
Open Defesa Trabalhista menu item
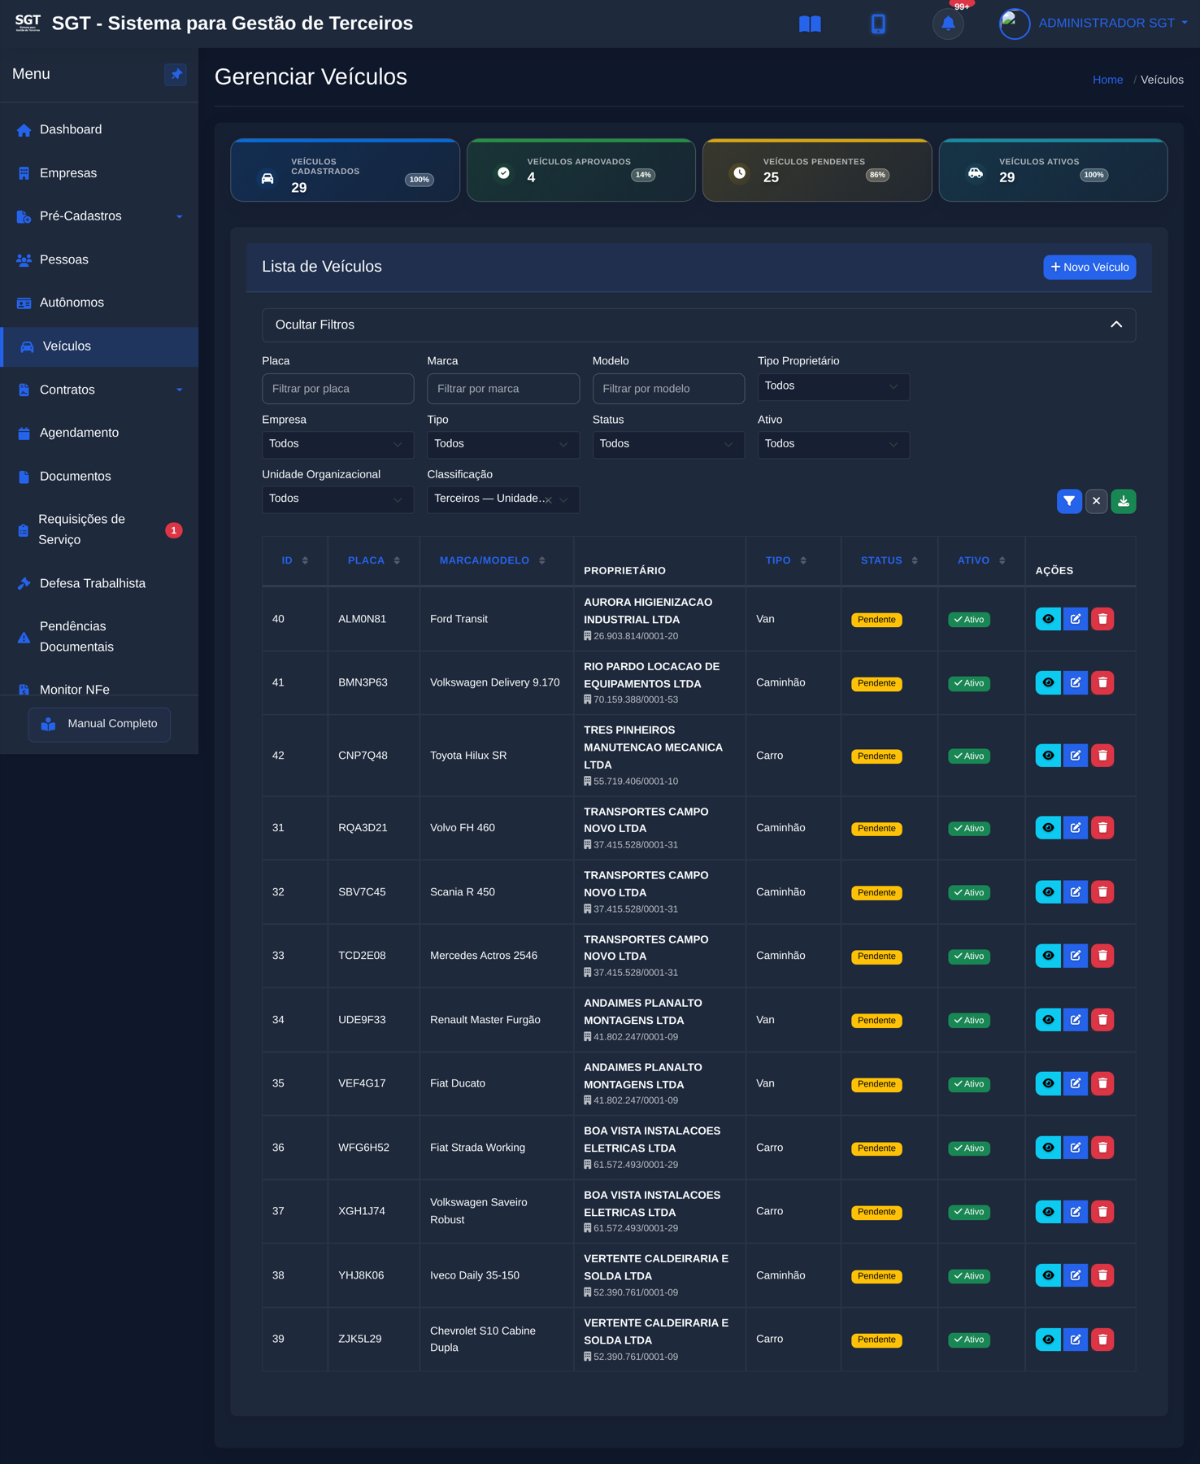(99, 583)
